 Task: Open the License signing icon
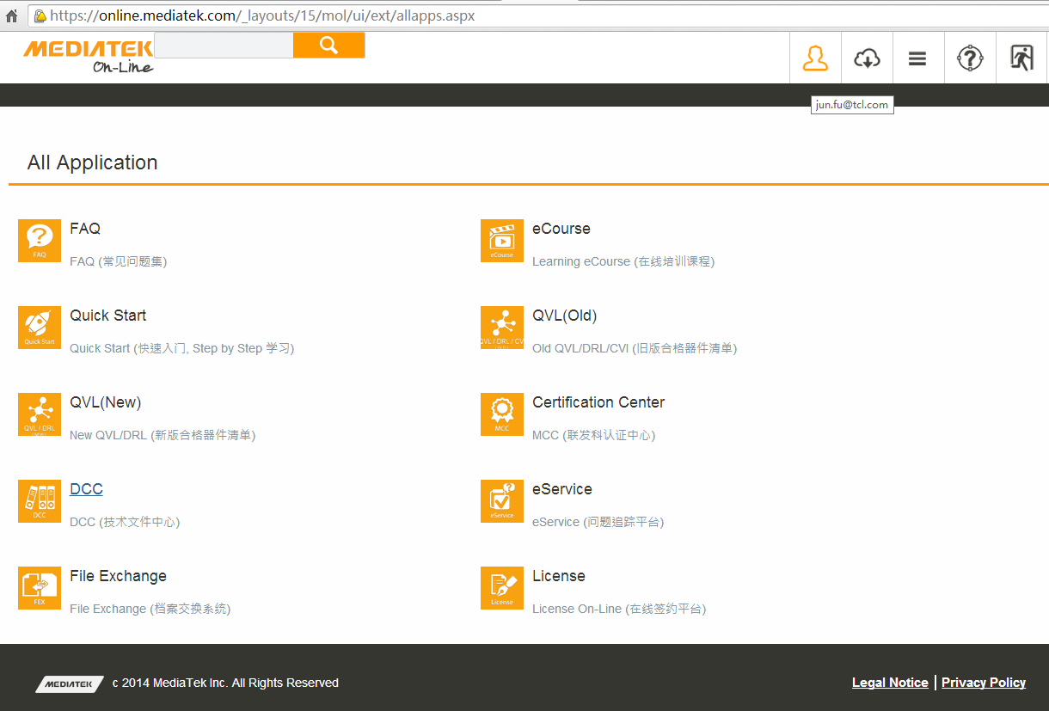click(502, 588)
